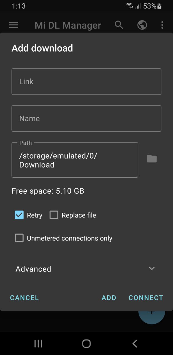Screen dimensions: 173x355
Task: Tap the folder icon to choose path
Action: tap(152, 159)
